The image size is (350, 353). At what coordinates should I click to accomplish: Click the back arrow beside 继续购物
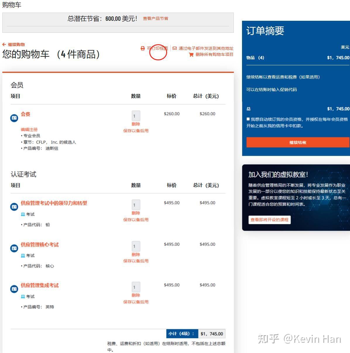[4, 44]
